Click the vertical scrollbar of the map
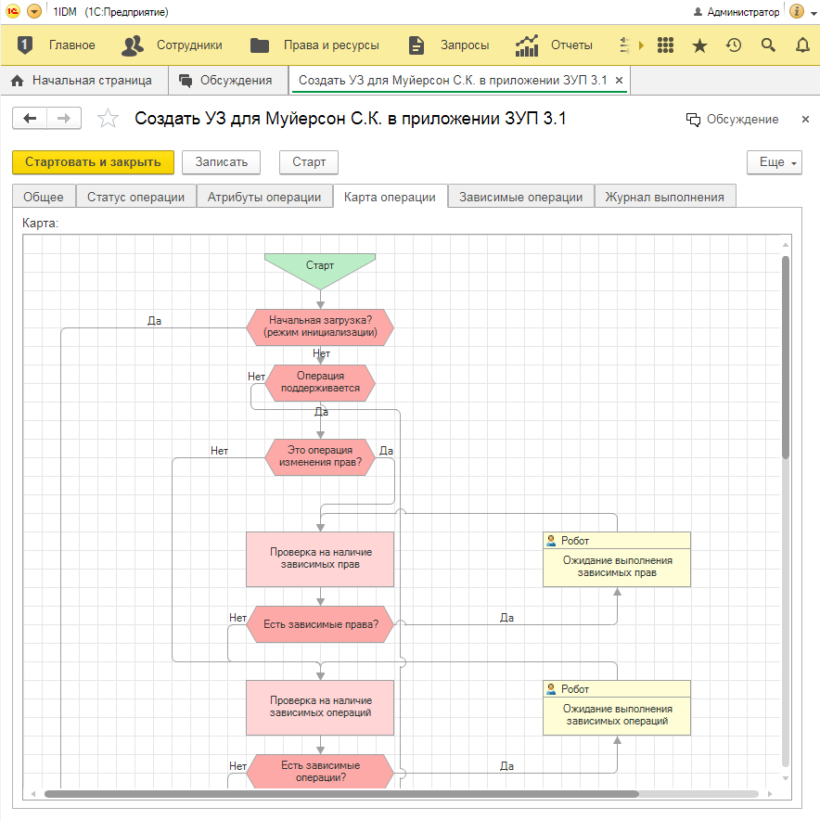This screenshot has width=820, height=820. [786, 357]
